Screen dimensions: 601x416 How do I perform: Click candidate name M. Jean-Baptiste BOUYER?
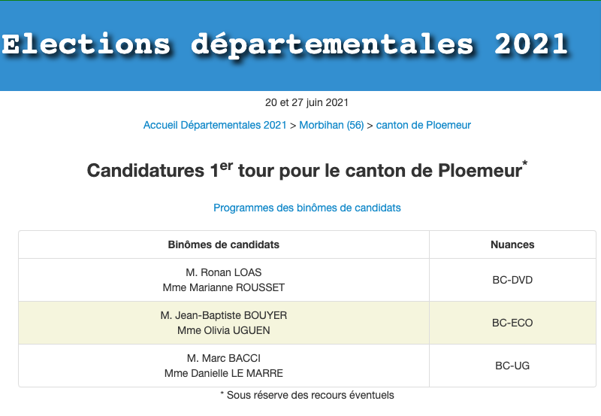pyautogui.click(x=224, y=315)
